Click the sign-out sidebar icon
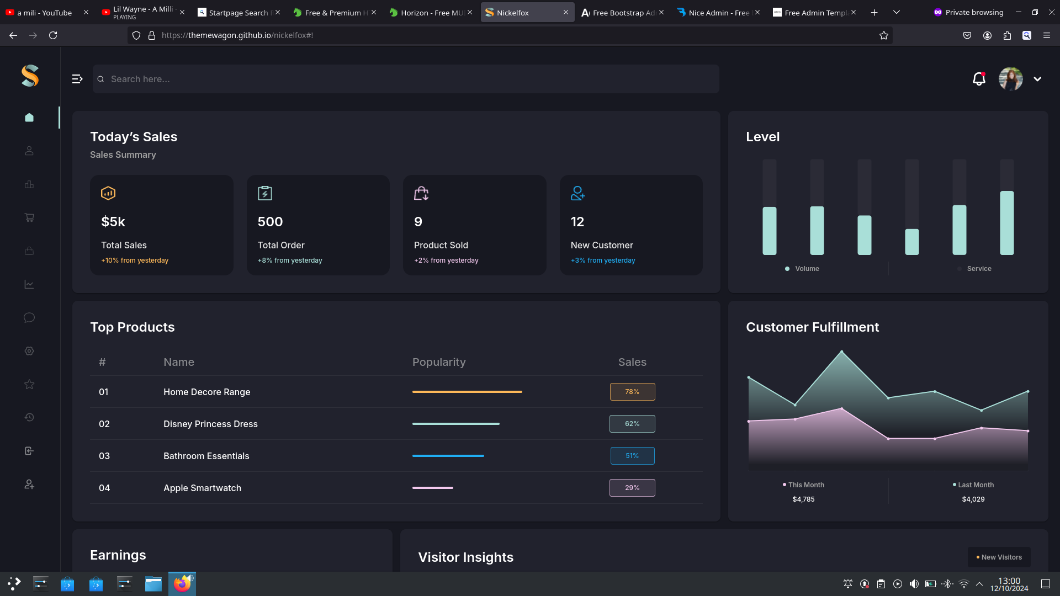The height and width of the screenshot is (596, 1060). tap(29, 451)
